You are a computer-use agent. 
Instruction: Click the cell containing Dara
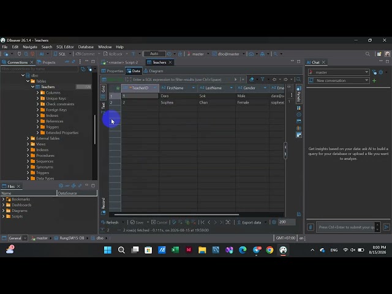coord(178,96)
